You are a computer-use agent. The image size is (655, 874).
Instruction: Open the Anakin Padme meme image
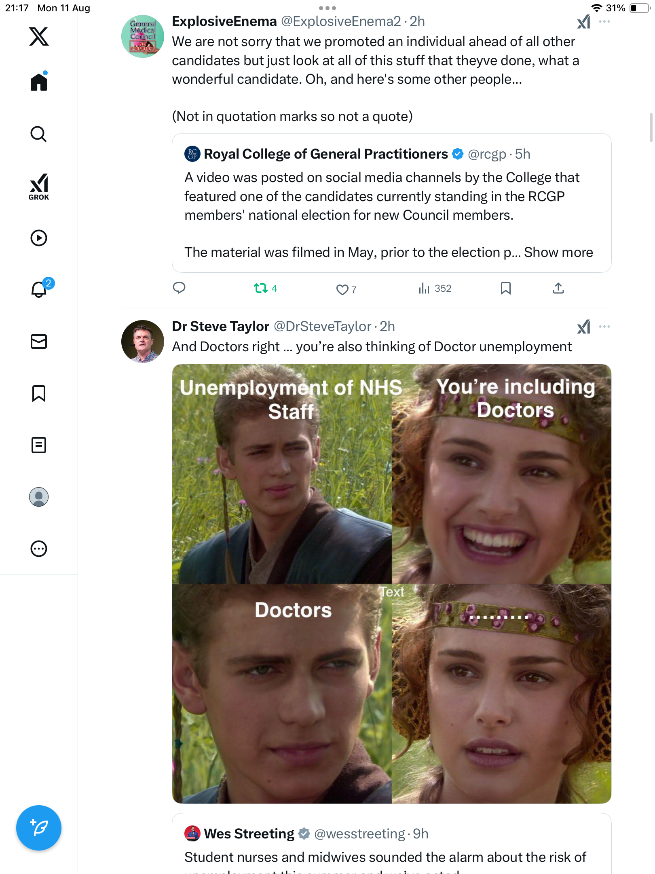pyautogui.click(x=391, y=583)
